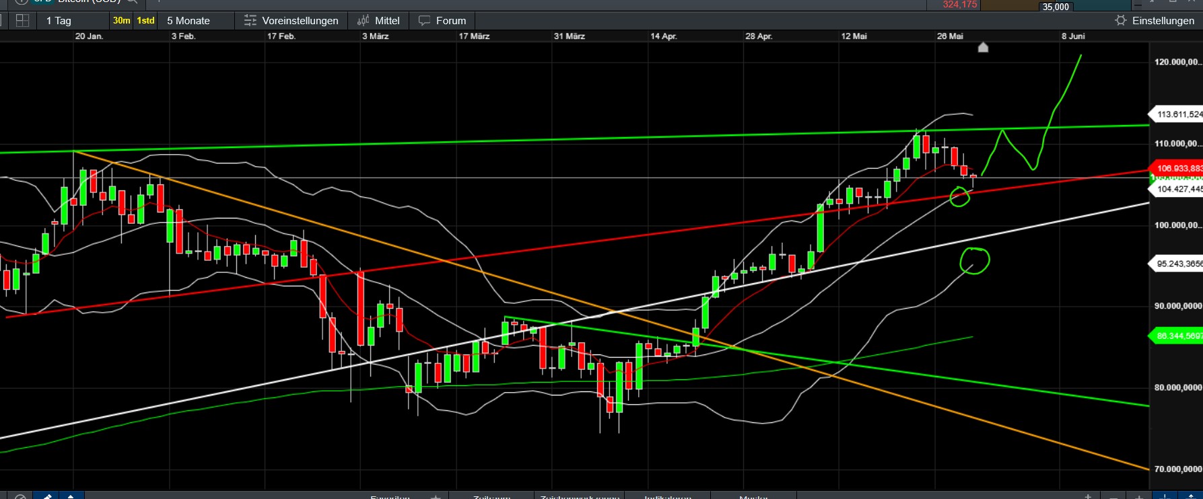This screenshot has height=499, width=1203.
Task: Click the '17 März' date label
Action: point(474,36)
